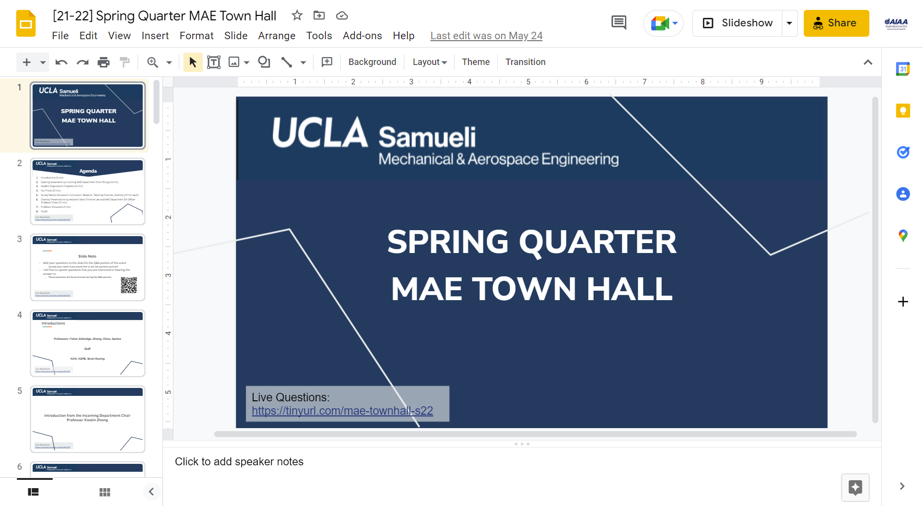
Task: Click to add speaker notes
Action: 239,461
